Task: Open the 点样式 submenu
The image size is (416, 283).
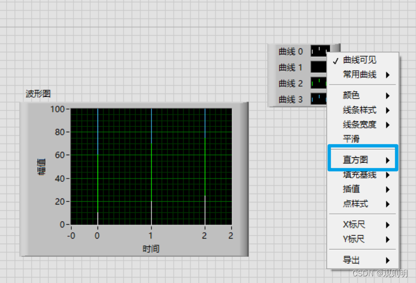Action: (363, 203)
